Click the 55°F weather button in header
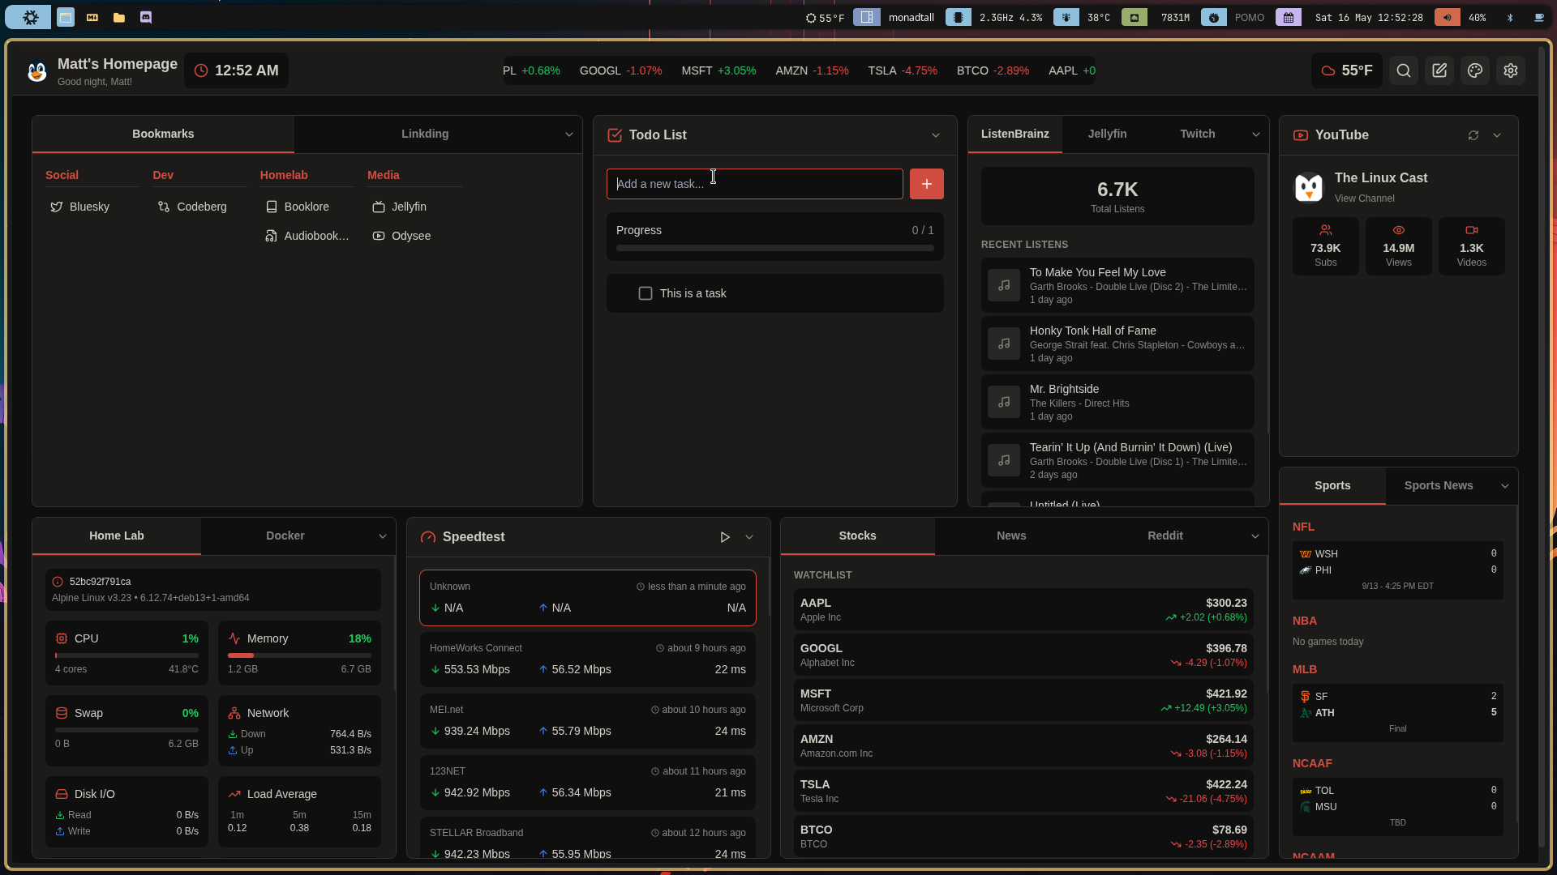 pos(1346,70)
